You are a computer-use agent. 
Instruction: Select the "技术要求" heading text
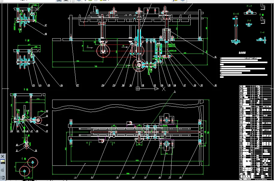point(242,53)
